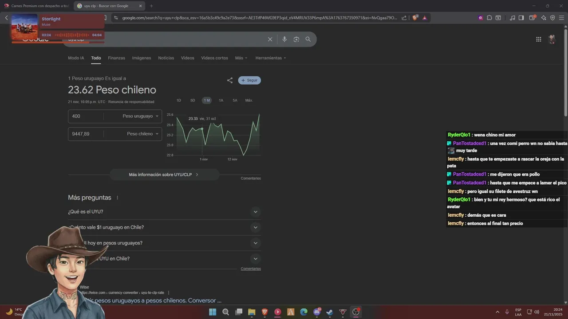Open Más preguntas three-dot options
568x319 pixels.
[x=117, y=198]
